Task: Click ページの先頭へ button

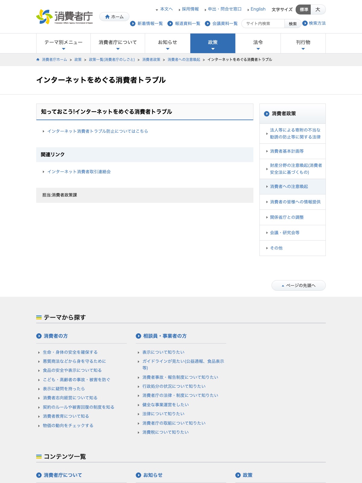Action: point(299,286)
